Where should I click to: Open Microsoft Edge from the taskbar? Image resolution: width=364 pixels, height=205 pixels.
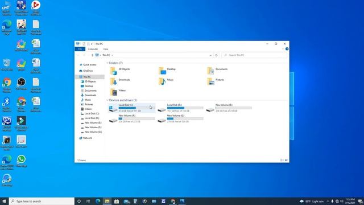point(98,201)
